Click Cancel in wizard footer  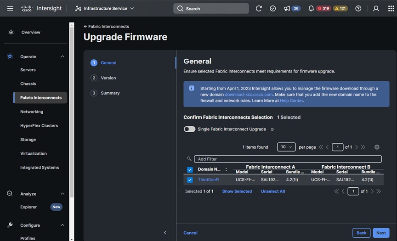[x=190, y=233]
